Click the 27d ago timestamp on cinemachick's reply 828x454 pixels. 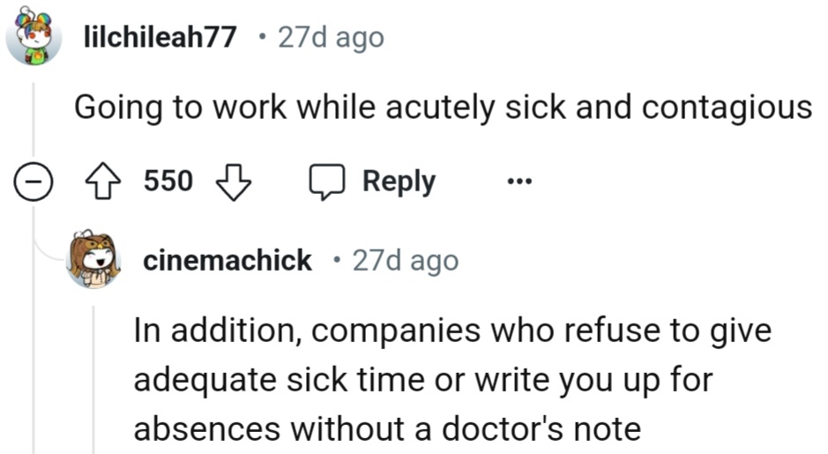tap(406, 261)
